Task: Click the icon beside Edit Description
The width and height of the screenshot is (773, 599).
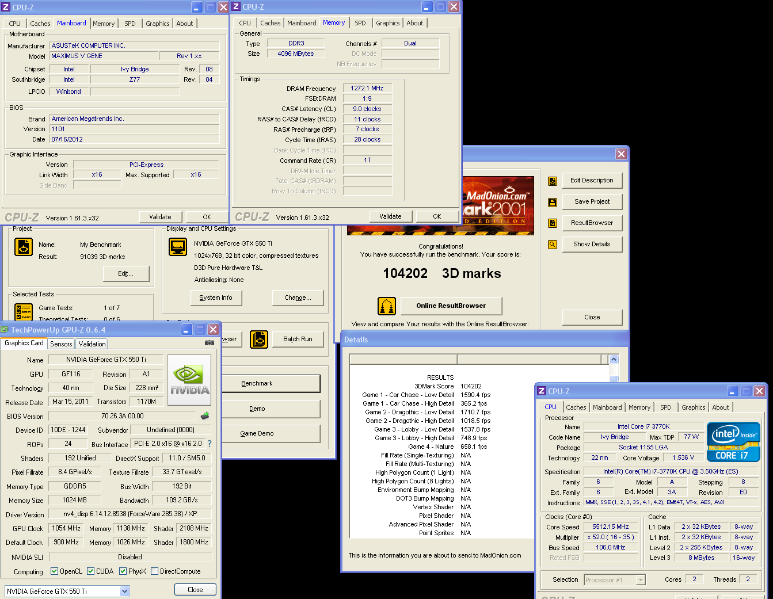Action: coord(553,181)
